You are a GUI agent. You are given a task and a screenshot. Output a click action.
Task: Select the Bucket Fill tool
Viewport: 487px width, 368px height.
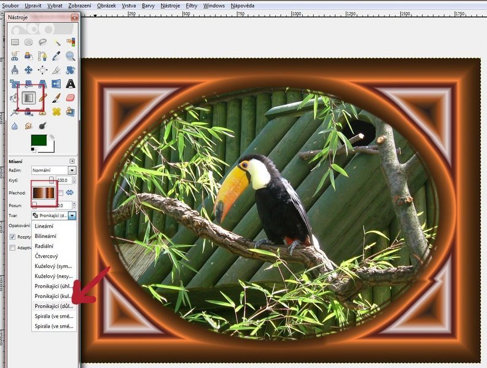(14, 98)
